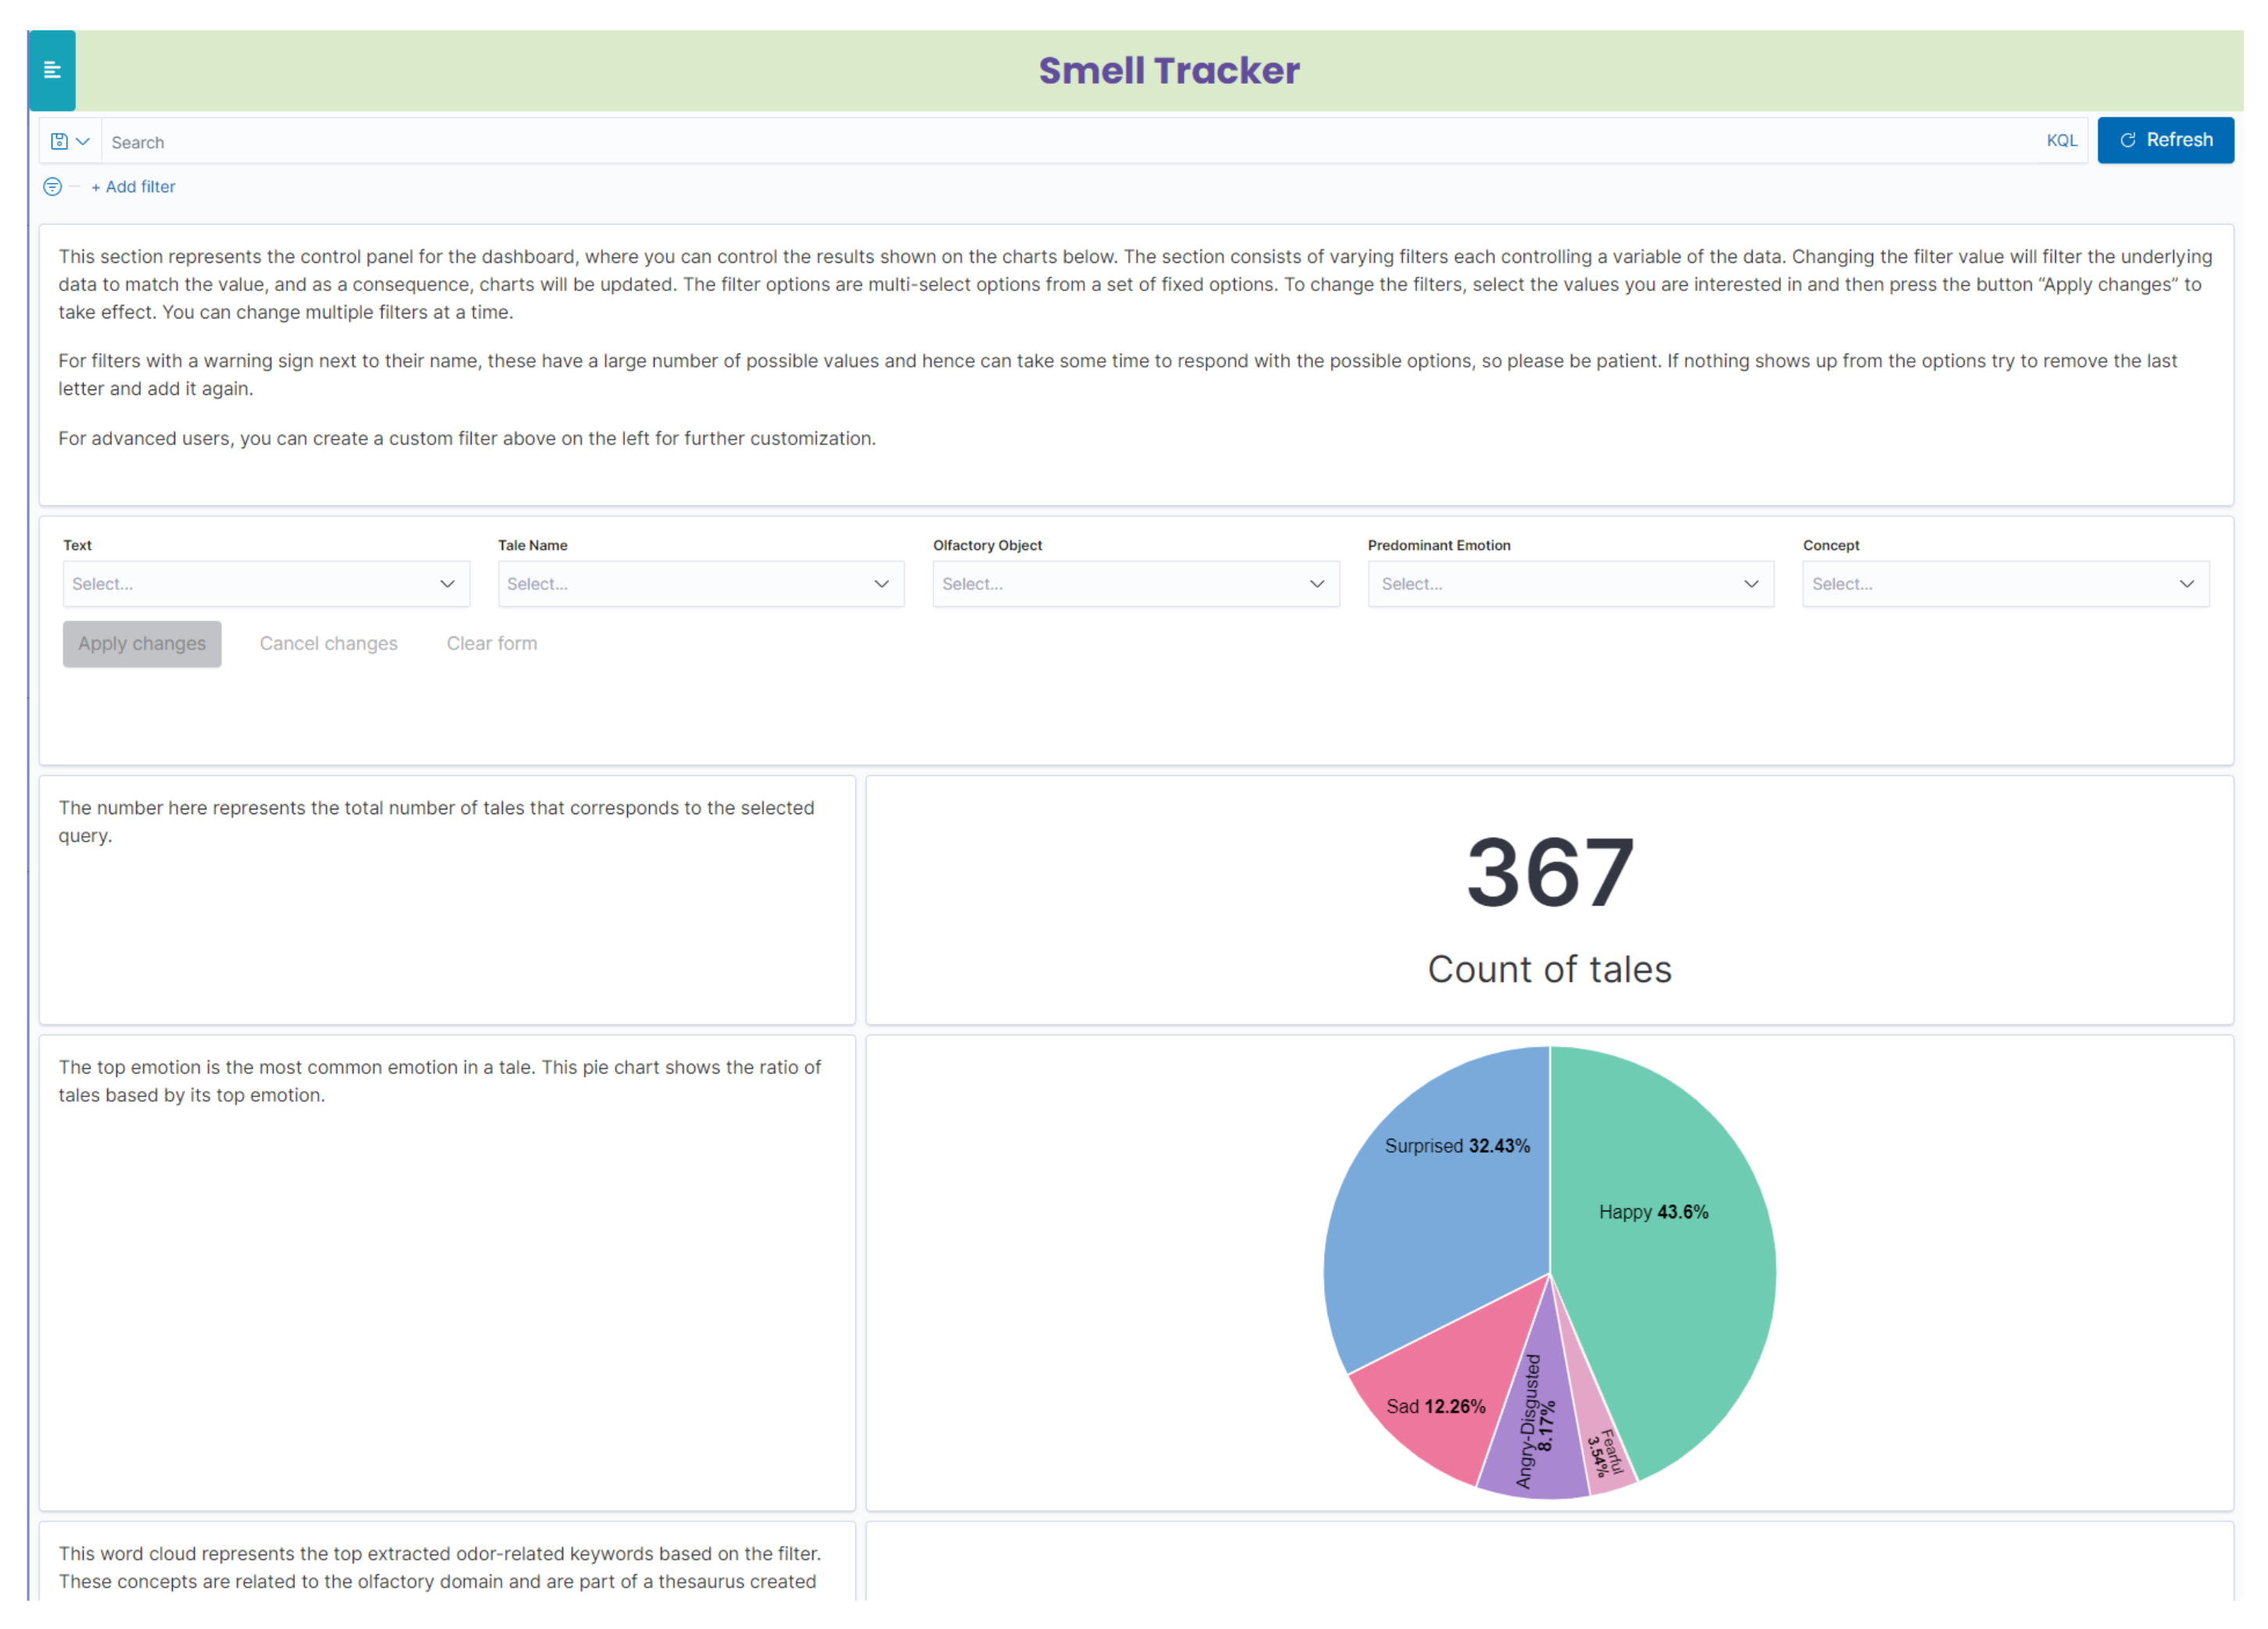Screen dimensions: 2268x1629
Task: Open Predominant Emotion dropdown
Action: (x=1570, y=584)
